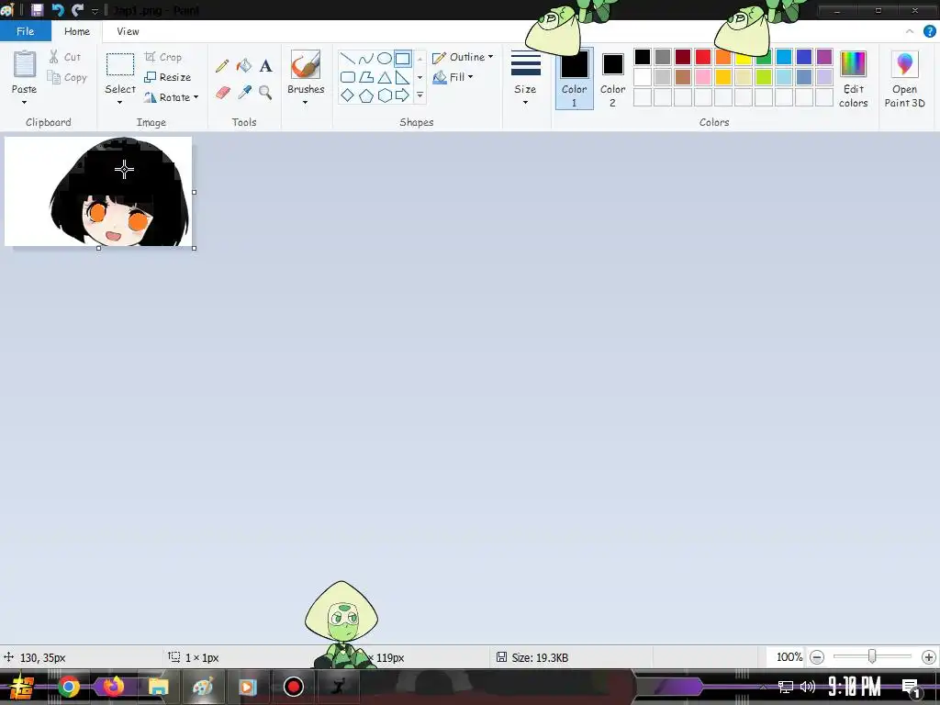The image size is (940, 705).
Task: Click the Cut button
Action: [65, 57]
